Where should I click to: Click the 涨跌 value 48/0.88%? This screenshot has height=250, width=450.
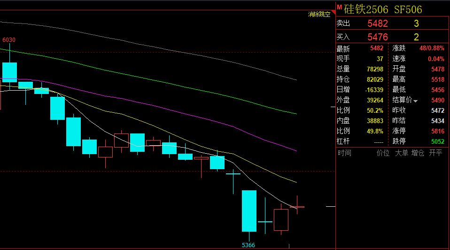coord(432,48)
